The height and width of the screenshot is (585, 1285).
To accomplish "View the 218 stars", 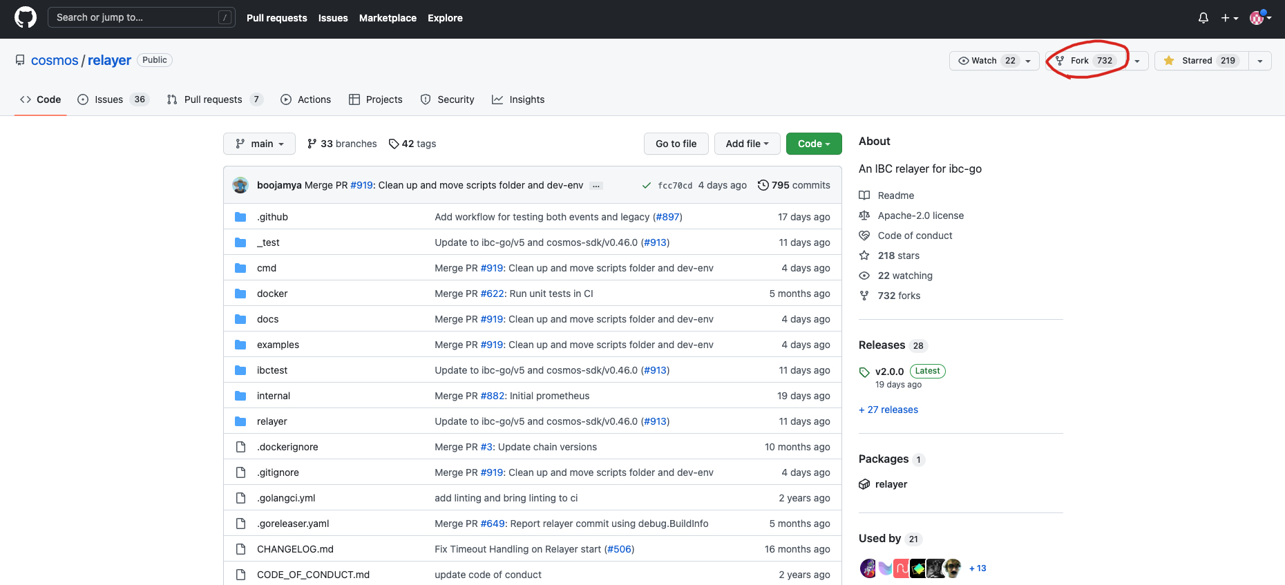I will [889, 256].
